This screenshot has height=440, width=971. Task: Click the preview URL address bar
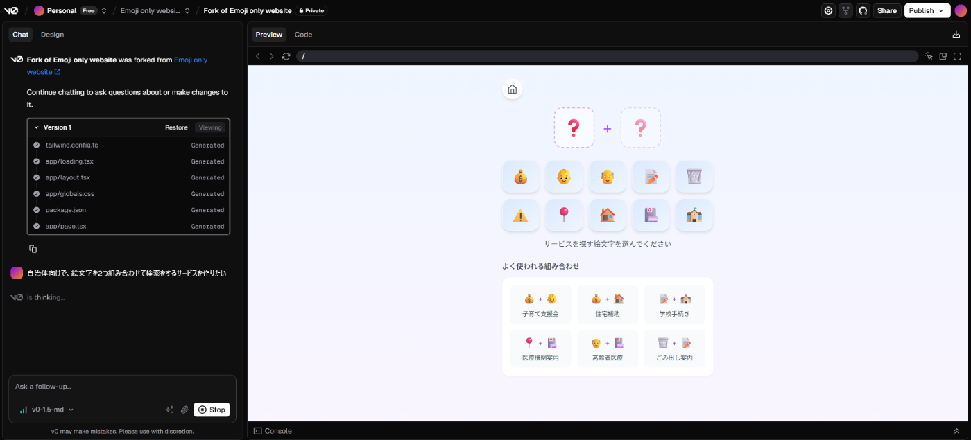pyautogui.click(x=607, y=56)
